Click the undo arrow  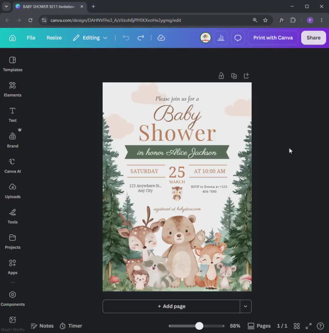point(126,38)
